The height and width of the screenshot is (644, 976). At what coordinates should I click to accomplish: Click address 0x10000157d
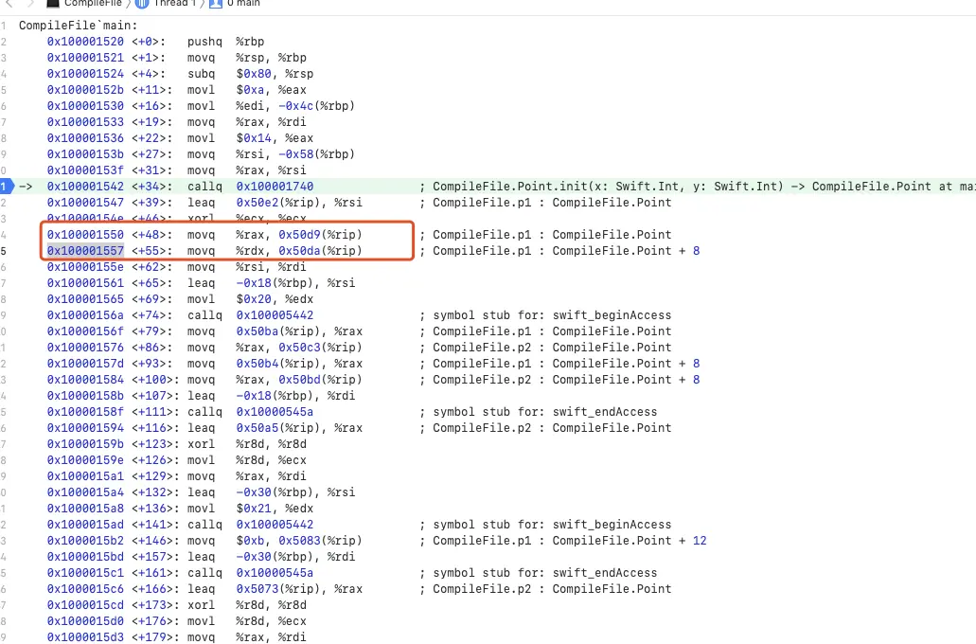point(85,364)
